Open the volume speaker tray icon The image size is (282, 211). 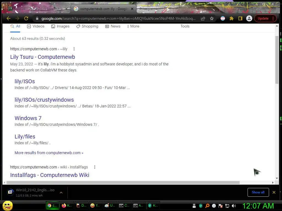[x=234, y=206]
